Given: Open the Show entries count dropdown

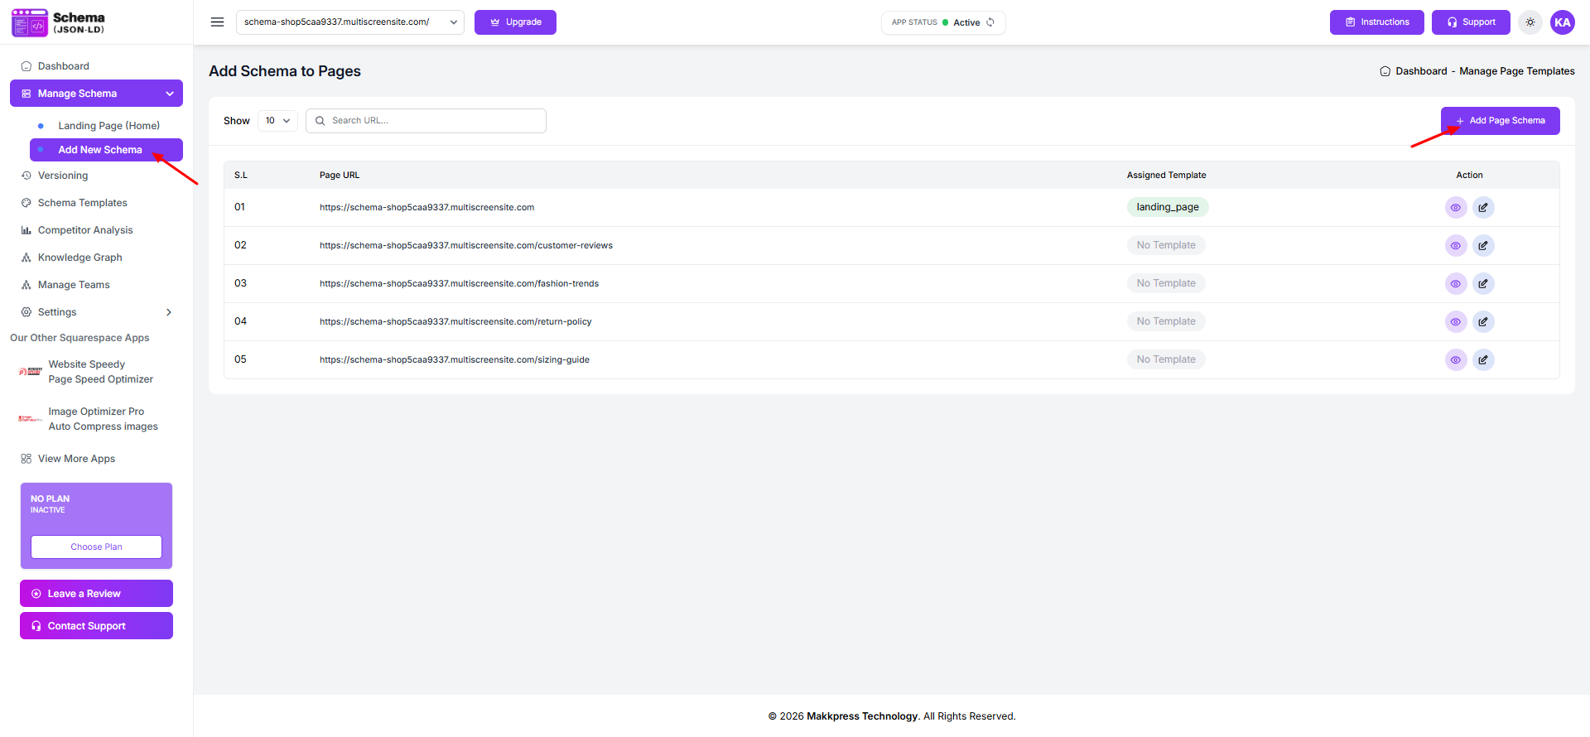Looking at the screenshot, I should click(x=277, y=121).
